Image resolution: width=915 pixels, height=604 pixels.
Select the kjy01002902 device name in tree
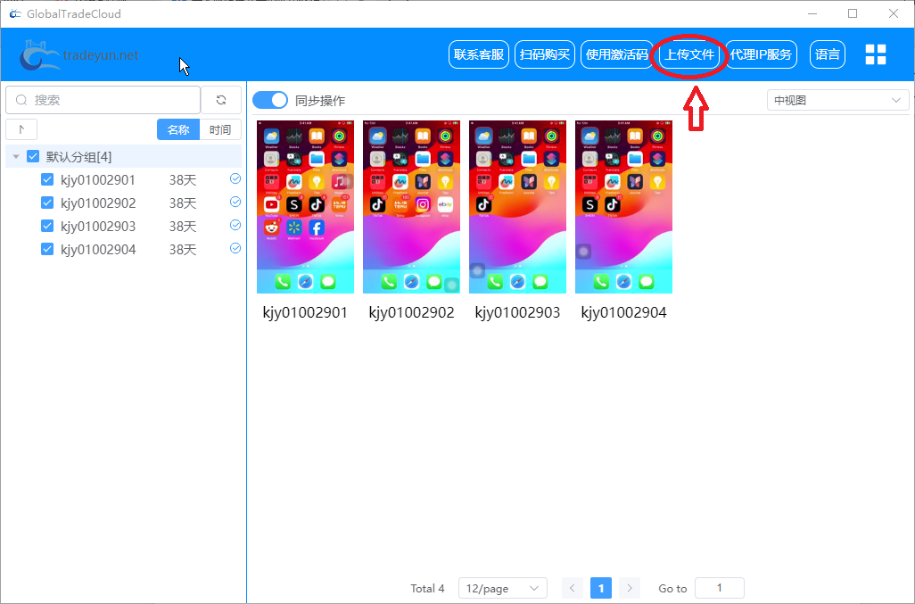tap(98, 203)
